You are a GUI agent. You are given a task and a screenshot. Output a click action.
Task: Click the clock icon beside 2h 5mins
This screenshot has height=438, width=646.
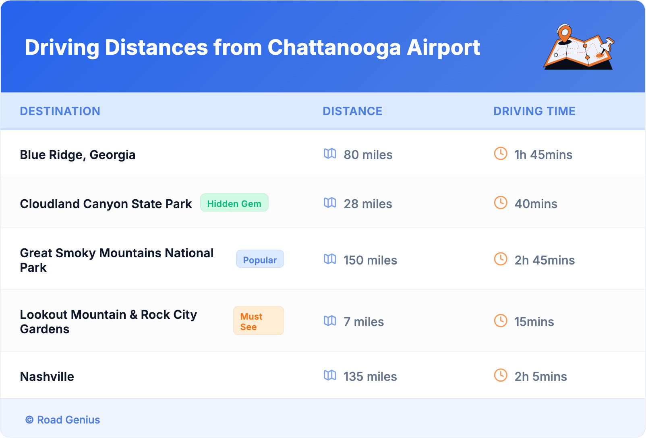[501, 375]
